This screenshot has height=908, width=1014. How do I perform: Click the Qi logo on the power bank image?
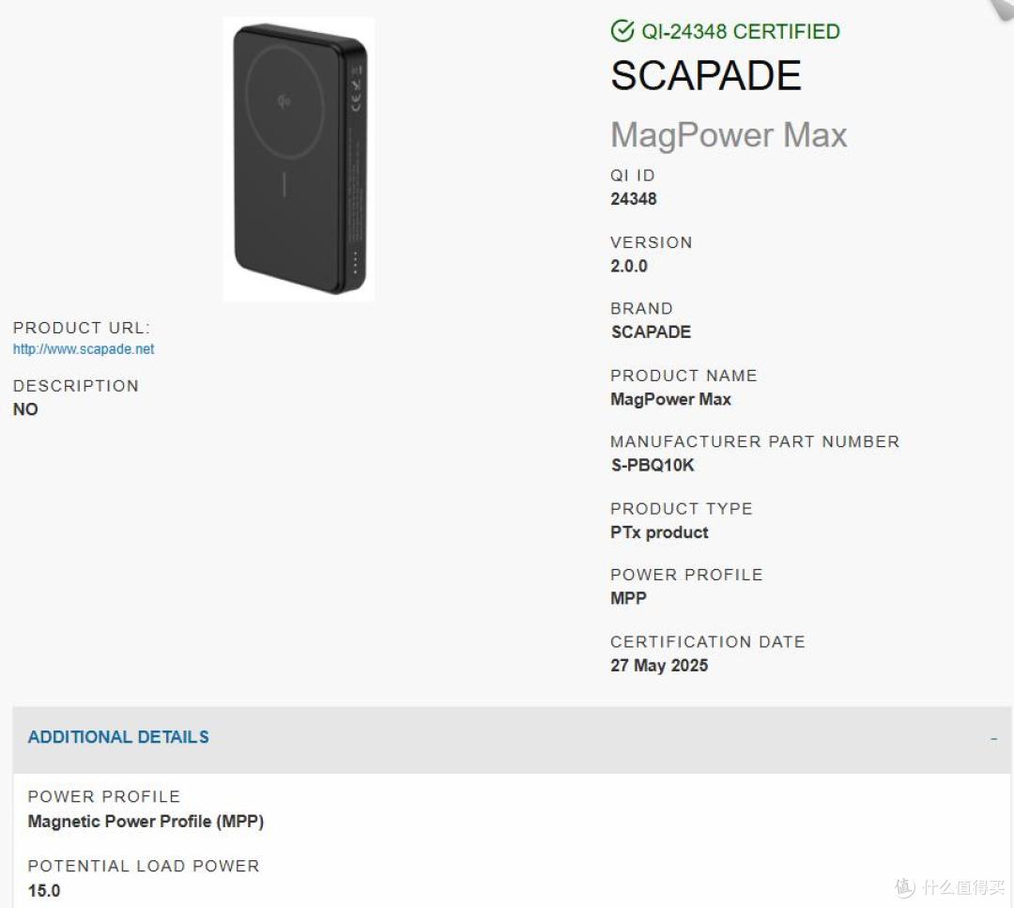(284, 100)
